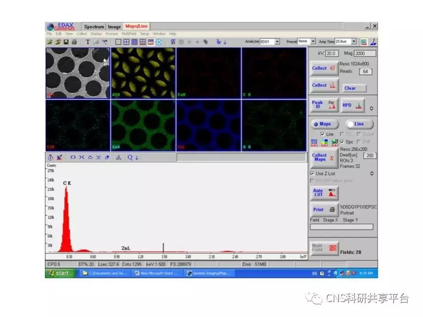Image resolution: width=423 pixels, height=317 pixels.
Task: Click the Auto LUT button
Action: click(x=324, y=193)
